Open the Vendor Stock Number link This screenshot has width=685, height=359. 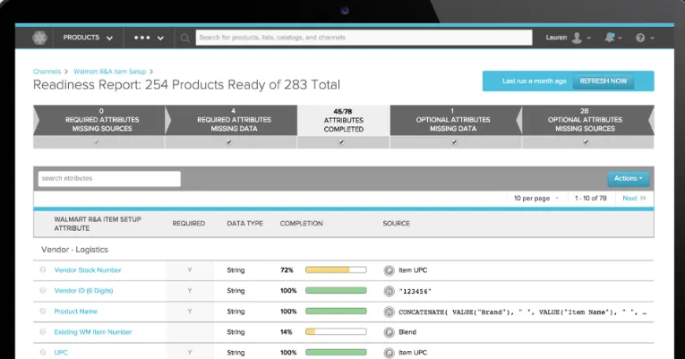click(88, 270)
